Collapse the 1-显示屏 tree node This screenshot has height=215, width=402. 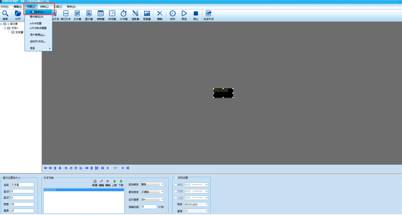pos(1,24)
